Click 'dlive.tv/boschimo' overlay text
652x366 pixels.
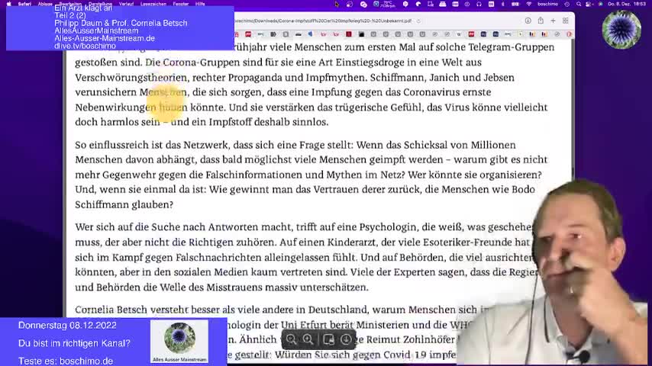pyautogui.click(x=86, y=46)
